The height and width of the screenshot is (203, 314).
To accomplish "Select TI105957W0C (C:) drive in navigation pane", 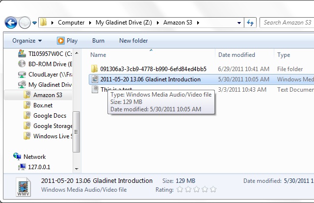I will coord(50,53).
